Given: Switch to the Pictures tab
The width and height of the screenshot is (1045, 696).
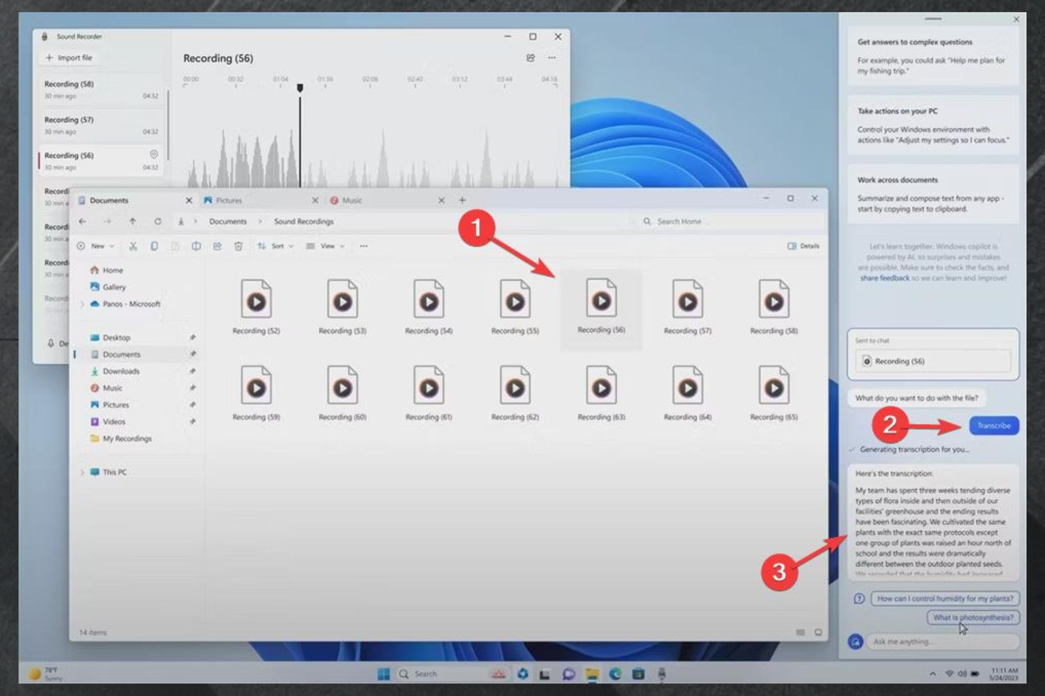Looking at the screenshot, I should pos(229,201).
